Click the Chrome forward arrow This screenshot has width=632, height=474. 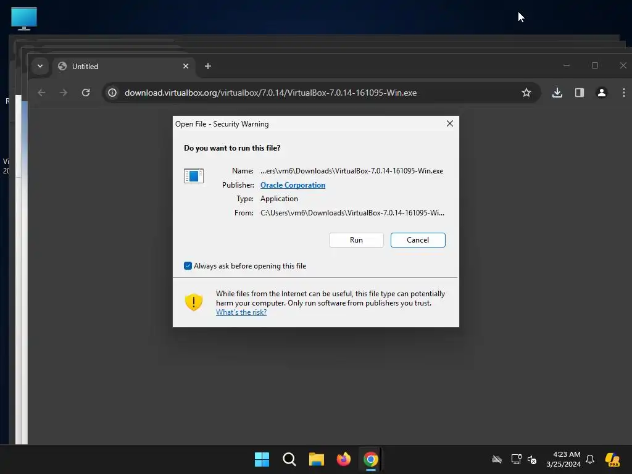(x=64, y=93)
